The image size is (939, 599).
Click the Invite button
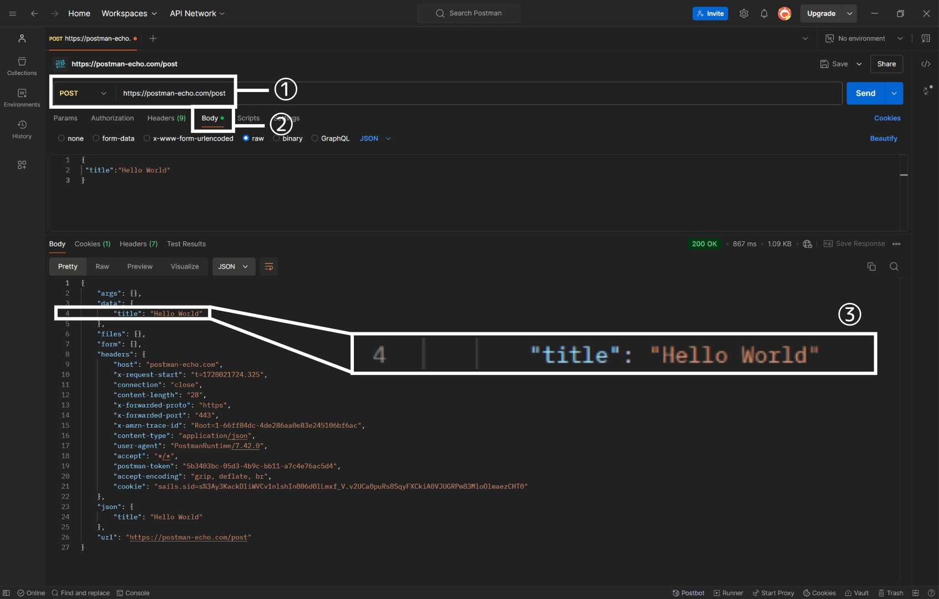pos(710,13)
